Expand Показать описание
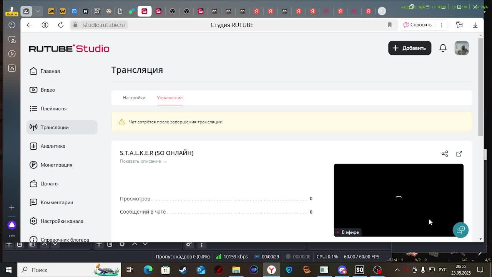 tap(143, 161)
